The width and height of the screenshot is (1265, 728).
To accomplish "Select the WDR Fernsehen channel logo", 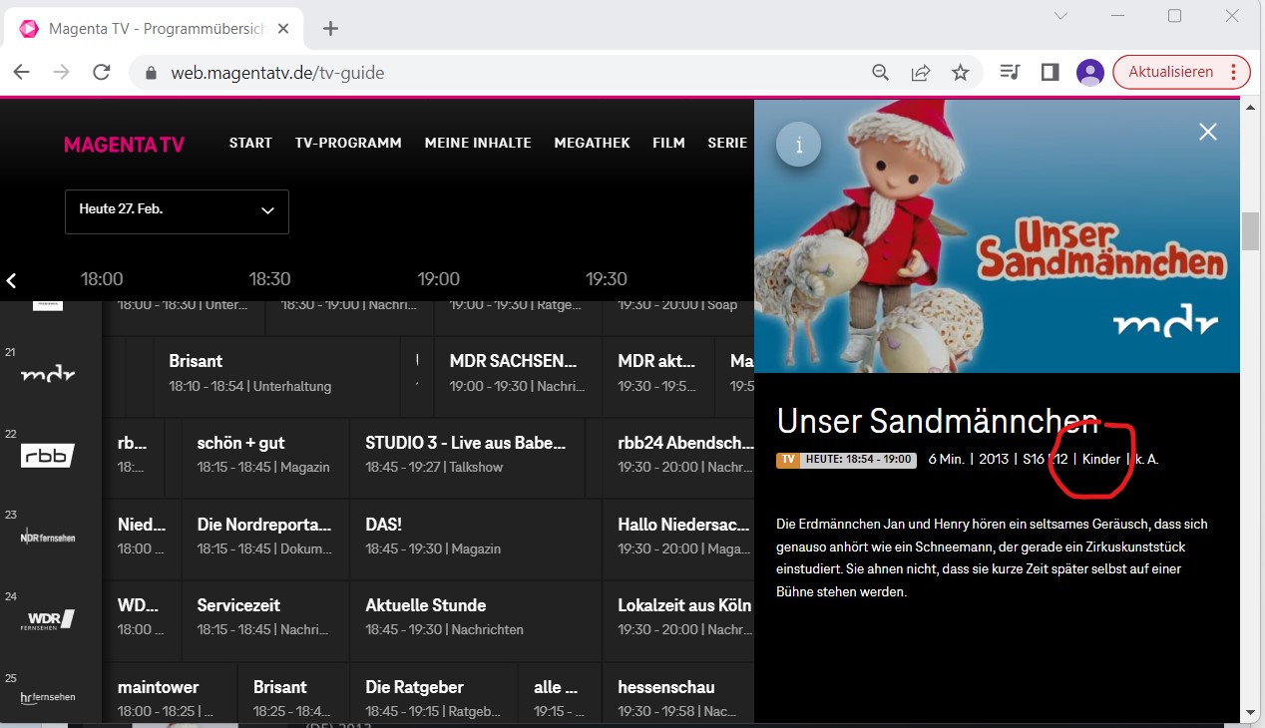I will 48,619.
